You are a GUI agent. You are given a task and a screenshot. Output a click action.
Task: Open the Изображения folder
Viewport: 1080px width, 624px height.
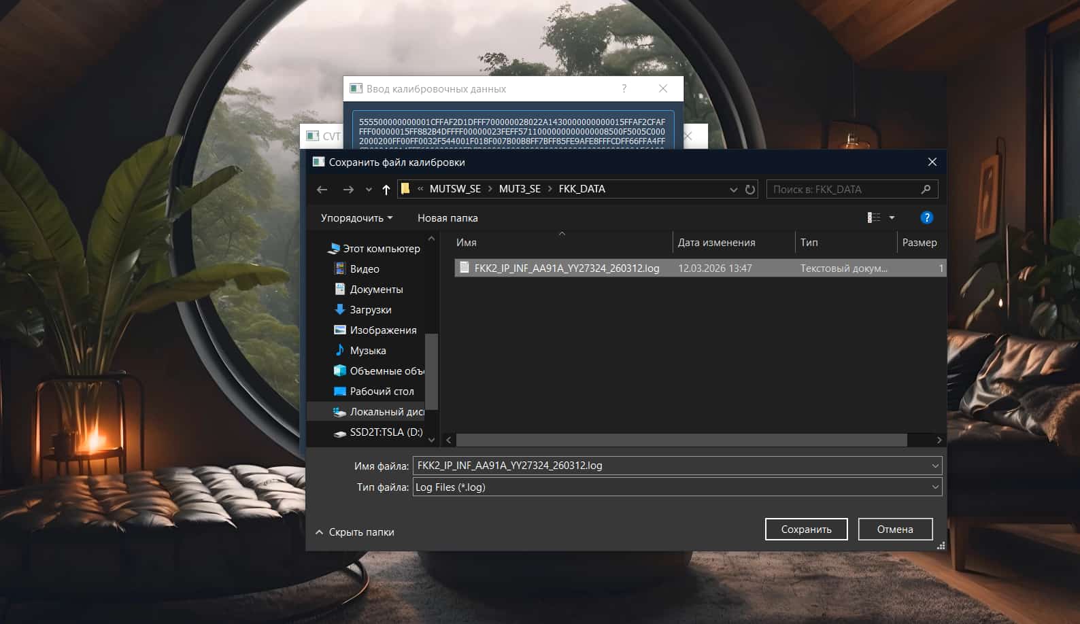point(375,330)
